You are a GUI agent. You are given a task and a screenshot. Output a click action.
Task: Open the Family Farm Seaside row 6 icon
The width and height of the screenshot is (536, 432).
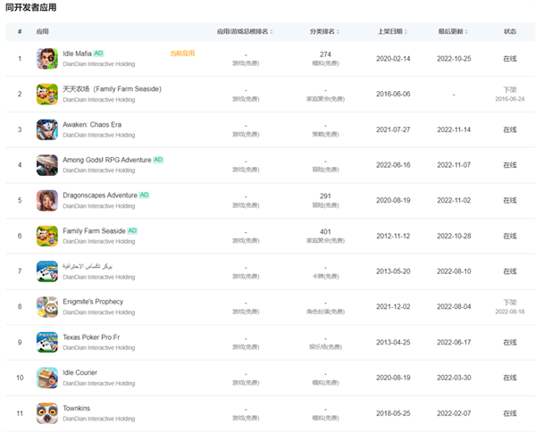click(x=47, y=236)
